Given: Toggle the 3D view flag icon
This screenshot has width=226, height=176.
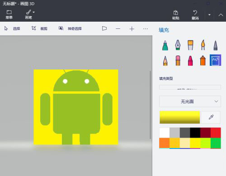Looking at the screenshot, I should tap(104, 28).
